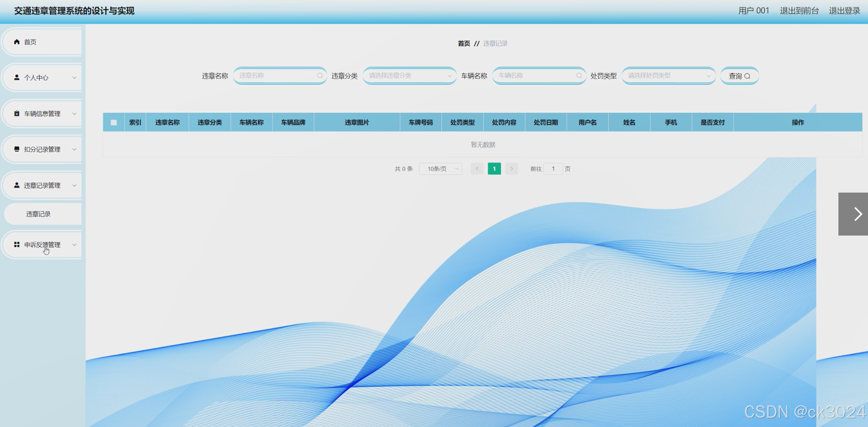Click the search icon in the 违章名称 field
The image size is (868, 427).
point(320,76)
